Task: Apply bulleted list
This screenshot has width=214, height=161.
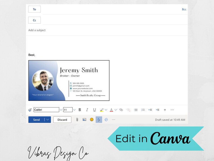Action: [136, 110]
